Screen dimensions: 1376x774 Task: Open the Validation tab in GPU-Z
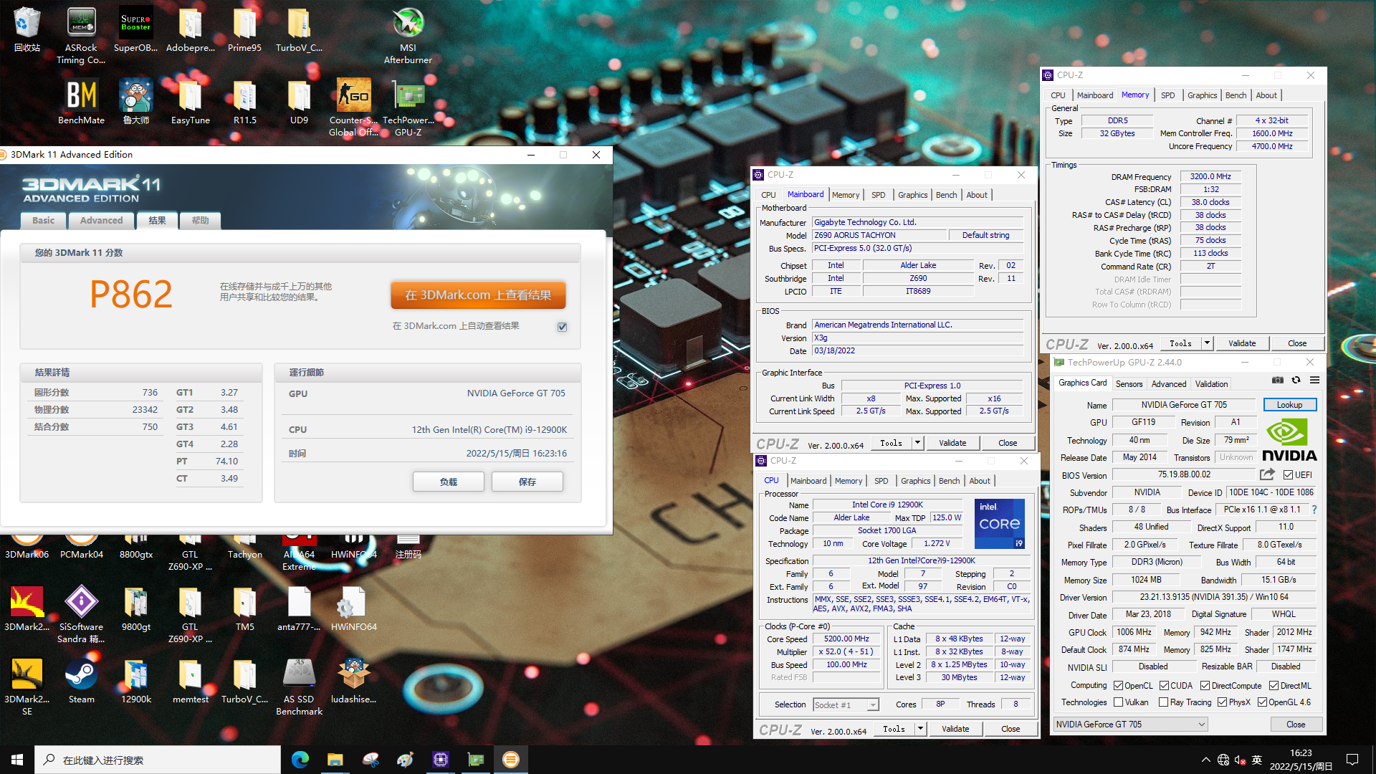(x=1211, y=384)
